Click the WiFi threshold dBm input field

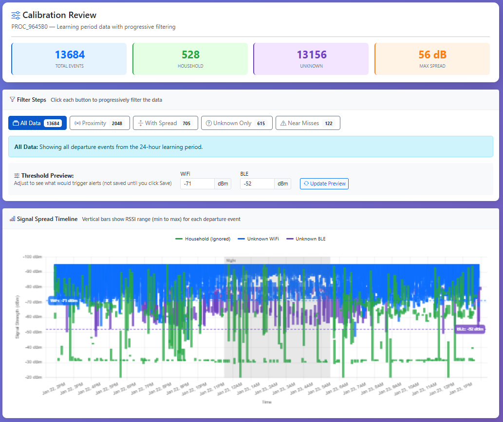pos(197,184)
